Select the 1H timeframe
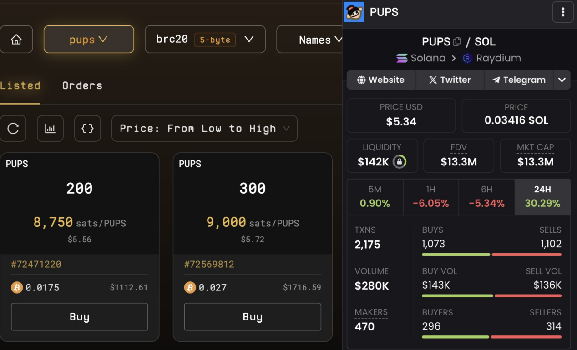The height and width of the screenshot is (350, 577). coord(431,197)
